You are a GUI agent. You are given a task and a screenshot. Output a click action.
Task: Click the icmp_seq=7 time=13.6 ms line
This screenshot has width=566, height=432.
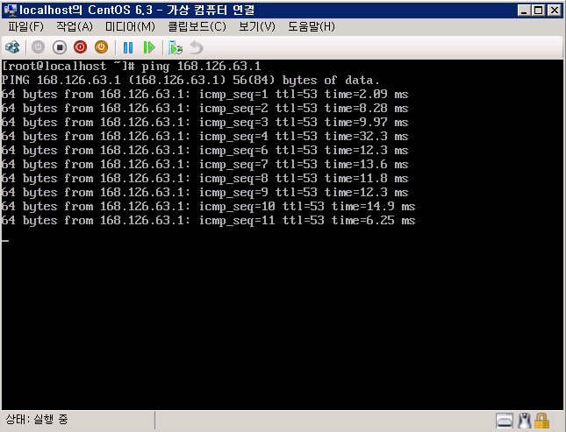[204, 165]
